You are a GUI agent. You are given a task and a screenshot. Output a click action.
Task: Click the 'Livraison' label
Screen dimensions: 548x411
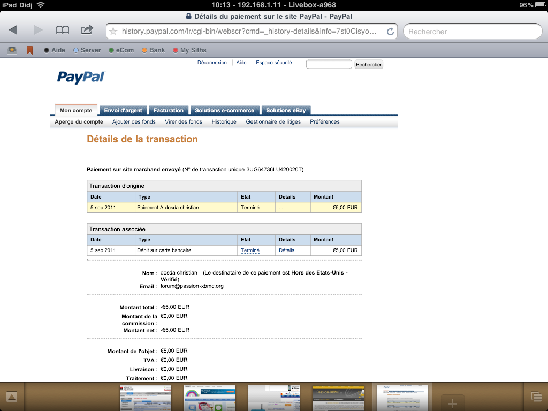pyautogui.click(x=143, y=369)
